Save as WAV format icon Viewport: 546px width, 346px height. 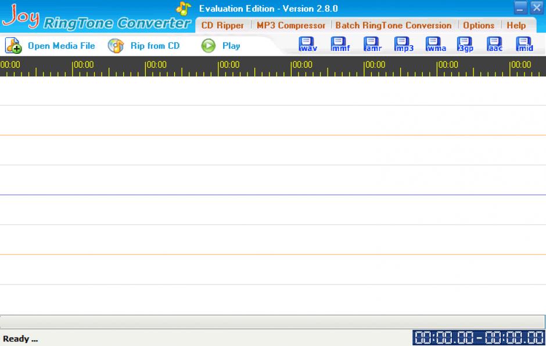[x=307, y=45]
